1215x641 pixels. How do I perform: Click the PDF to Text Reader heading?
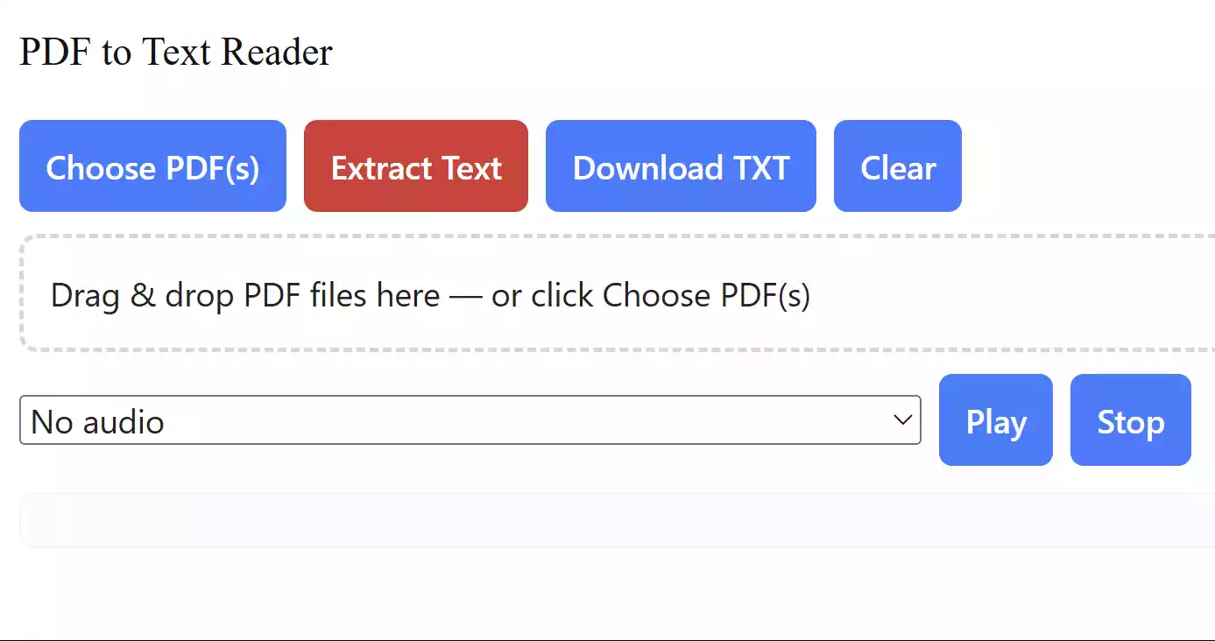coord(176,52)
